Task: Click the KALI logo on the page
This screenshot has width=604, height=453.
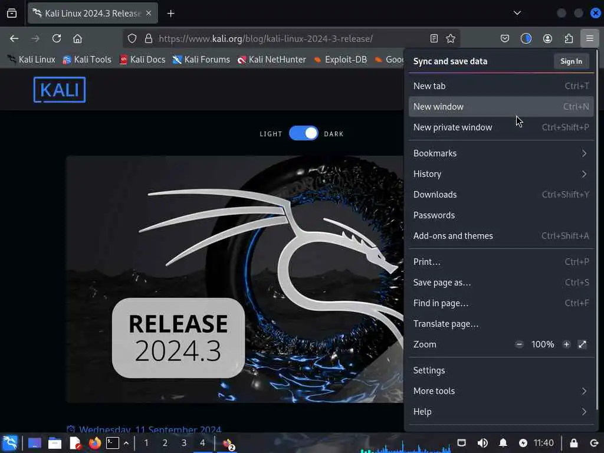Action: (x=60, y=90)
